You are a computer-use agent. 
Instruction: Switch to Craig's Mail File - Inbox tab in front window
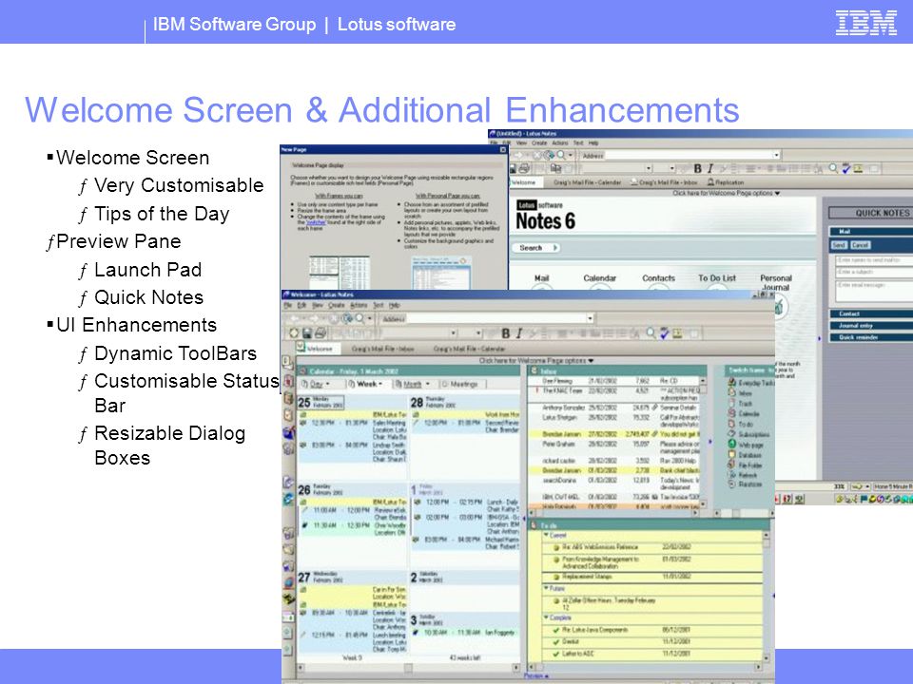click(383, 349)
